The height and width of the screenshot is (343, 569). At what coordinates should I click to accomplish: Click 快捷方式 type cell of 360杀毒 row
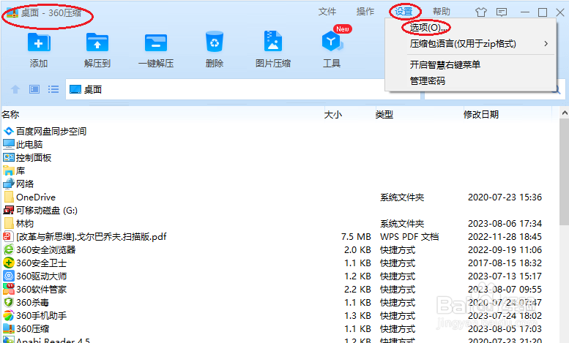pyautogui.click(x=398, y=302)
